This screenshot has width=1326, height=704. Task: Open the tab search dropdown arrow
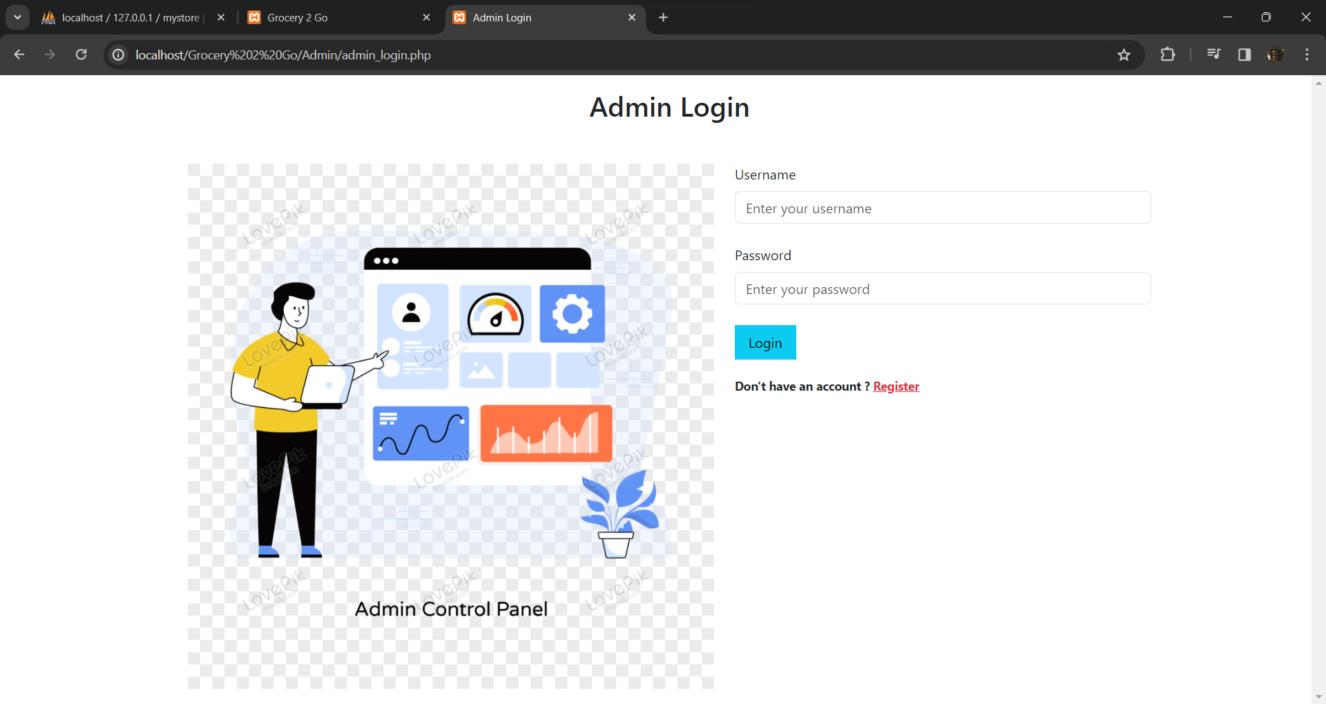[x=17, y=17]
